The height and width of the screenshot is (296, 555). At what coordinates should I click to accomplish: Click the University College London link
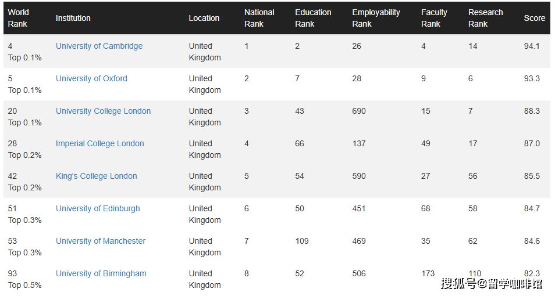103,111
